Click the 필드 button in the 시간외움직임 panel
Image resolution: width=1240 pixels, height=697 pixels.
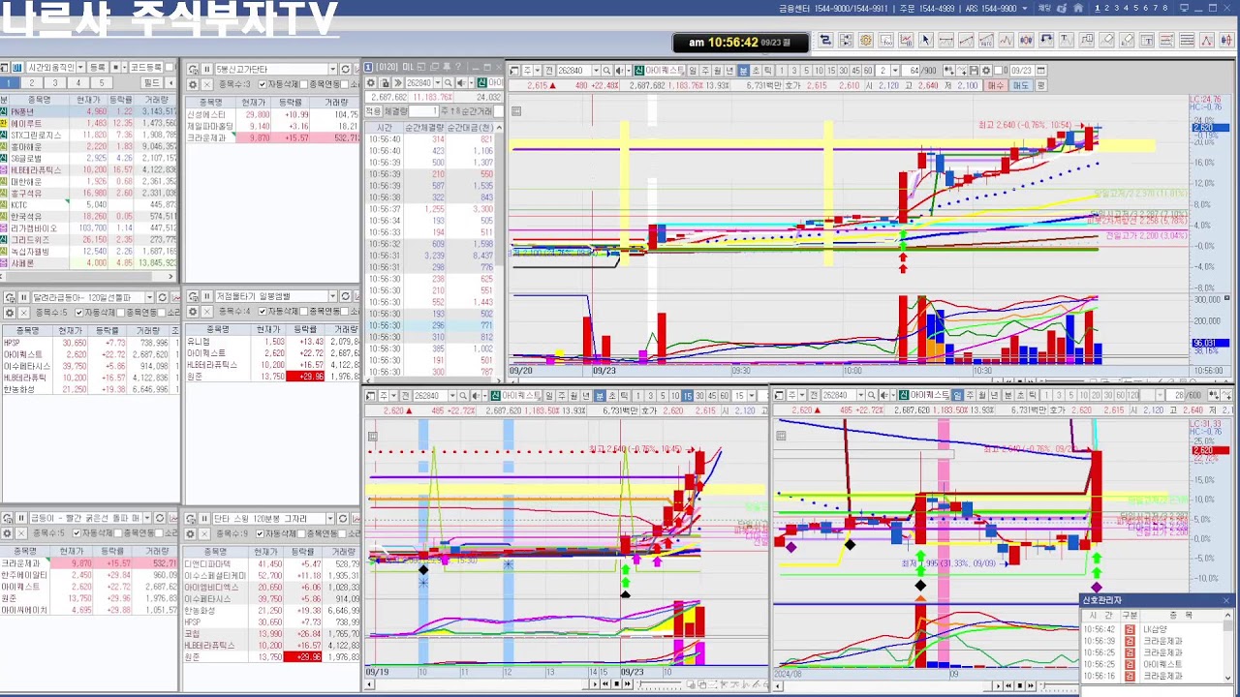pos(151,83)
